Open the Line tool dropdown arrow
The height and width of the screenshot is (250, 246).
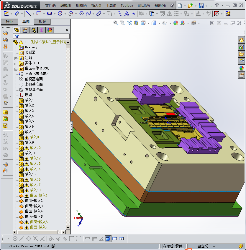coord(33,14)
